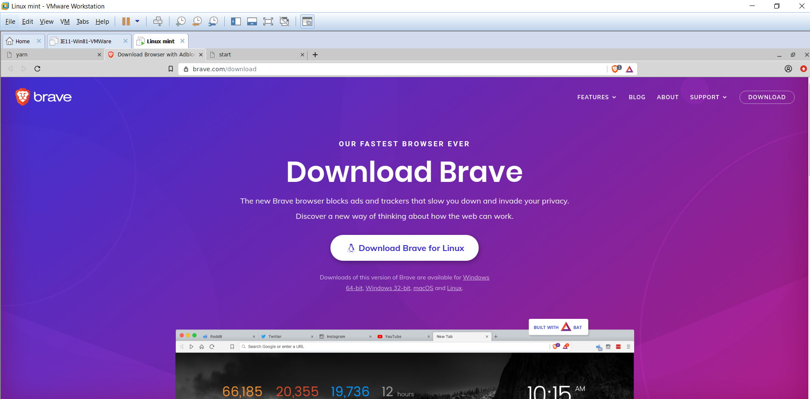The width and height of the screenshot is (810, 399).
Task: Open Brave Rewards via the BAT triangle icon
Action: click(x=630, y=69)
